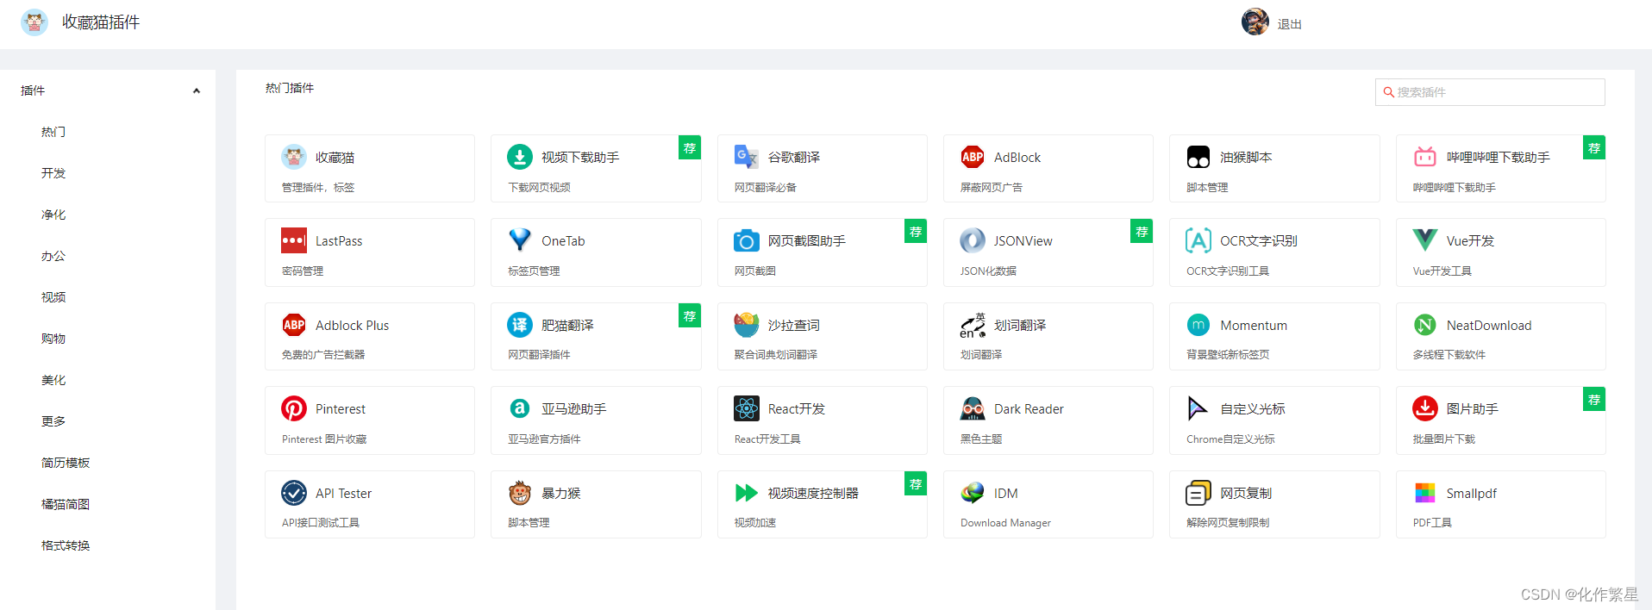This screenshot has width=1652, height=610.
Task: Click the API Tester checkmark icon
Action: [294, 493]
